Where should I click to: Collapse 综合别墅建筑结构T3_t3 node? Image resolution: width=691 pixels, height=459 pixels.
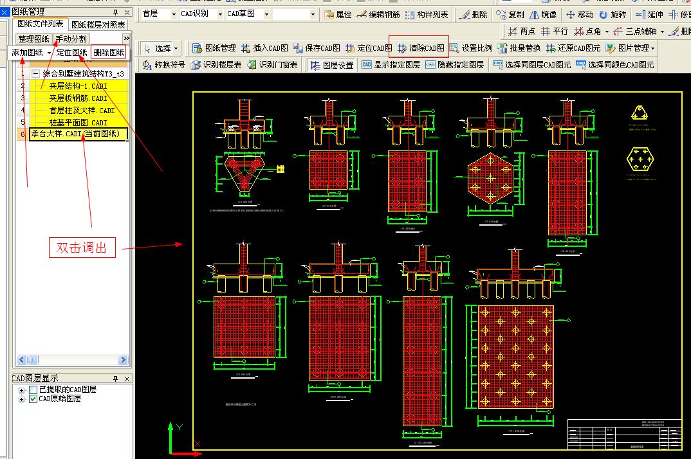(35, 73)
